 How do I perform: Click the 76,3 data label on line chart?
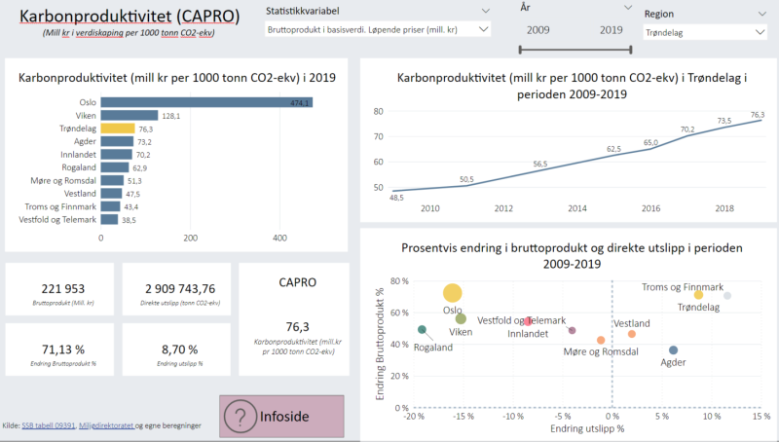(x=758, y=115)
